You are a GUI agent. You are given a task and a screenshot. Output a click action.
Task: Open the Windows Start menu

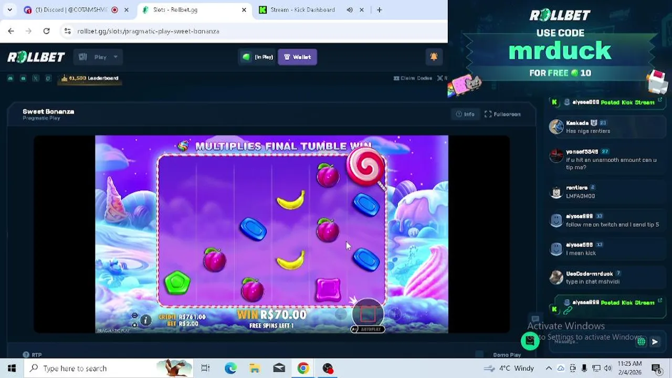pos(12,368)
